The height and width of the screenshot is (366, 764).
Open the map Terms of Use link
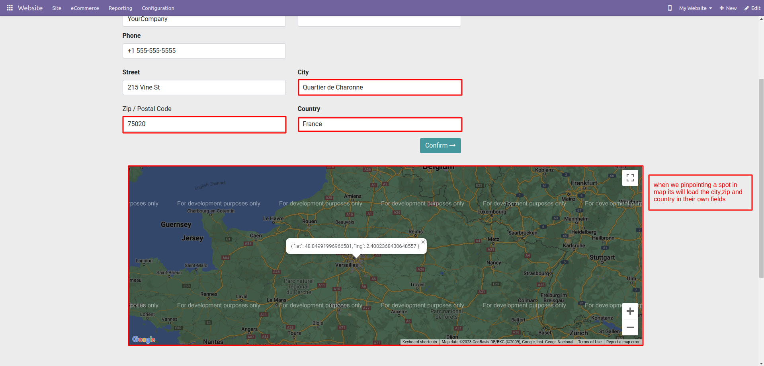[x=590, y=342]
